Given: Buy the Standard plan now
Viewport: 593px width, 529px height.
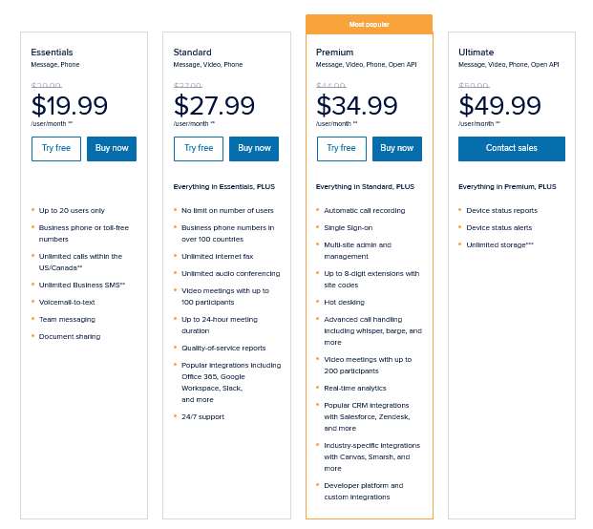Looking at the screenshot, I should click(255, 149).
